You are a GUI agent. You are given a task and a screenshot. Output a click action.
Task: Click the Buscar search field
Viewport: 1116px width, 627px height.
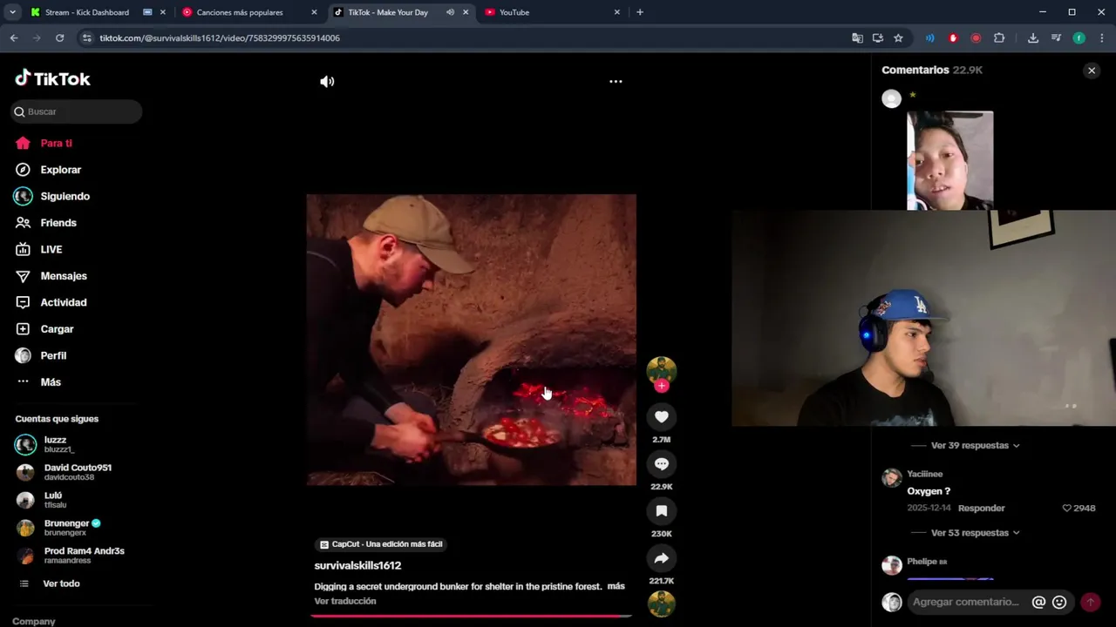click(77, 111)
